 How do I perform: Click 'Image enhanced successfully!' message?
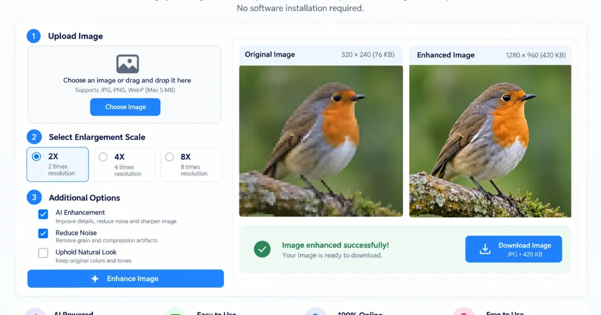pyautogui.click(x=335, y=245)
